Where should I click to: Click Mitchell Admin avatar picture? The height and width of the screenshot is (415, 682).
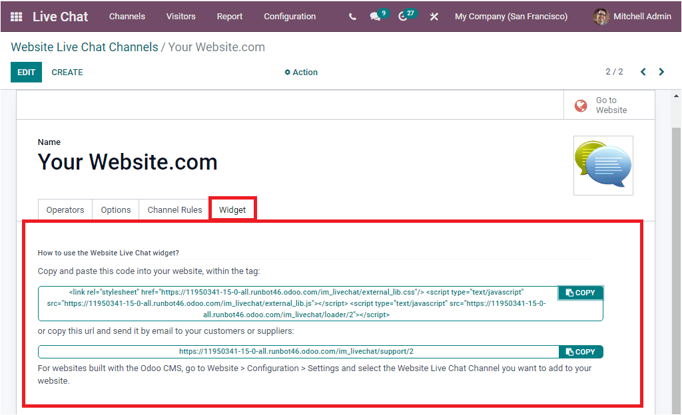click(601, 17)
